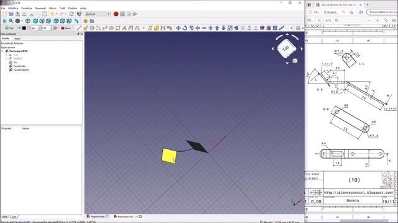Expand the Cut tree item
The width and height of the screenshot is (398, 223).
coord(6,55)
